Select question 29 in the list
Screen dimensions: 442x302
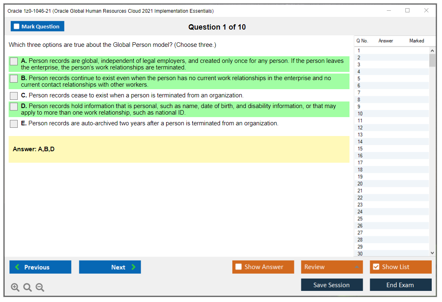(391, 247)
